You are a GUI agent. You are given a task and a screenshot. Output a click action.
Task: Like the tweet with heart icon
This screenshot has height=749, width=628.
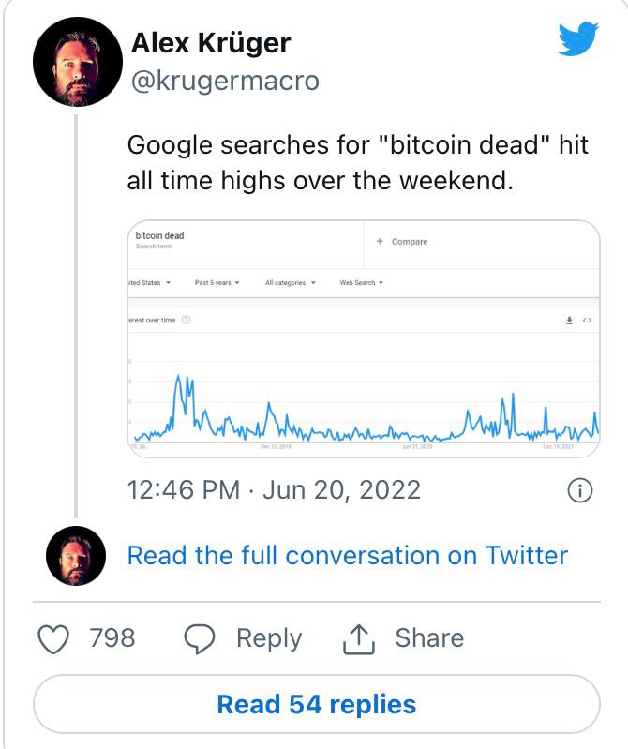pyautogui.click(x=53, y=638)
